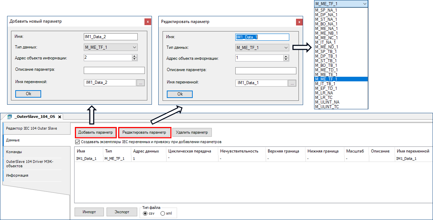Close the Редактировать параметр dialog

pos(299,22)
